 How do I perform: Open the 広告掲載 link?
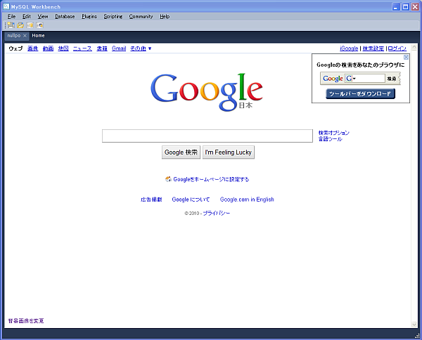pos(151,200)
